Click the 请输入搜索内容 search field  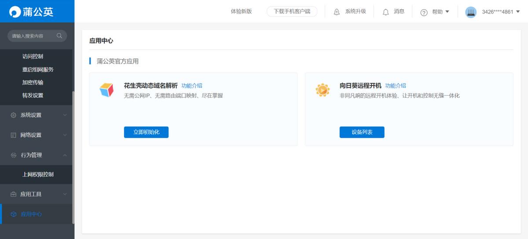[37, 36]
